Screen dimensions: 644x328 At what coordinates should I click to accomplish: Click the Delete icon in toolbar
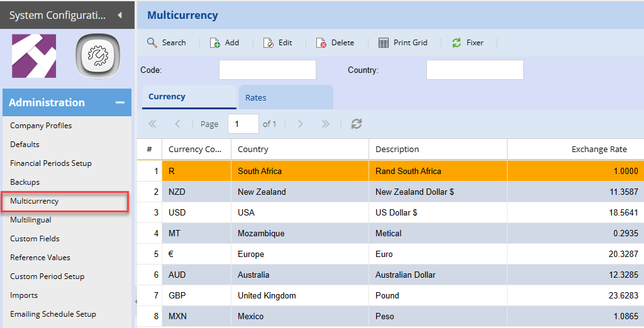point(321,43)
